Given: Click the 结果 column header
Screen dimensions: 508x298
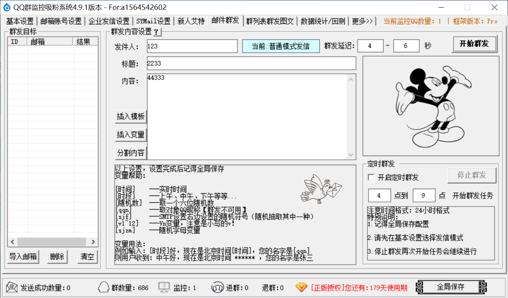Looking at the screenshot, I should point(86,42).
